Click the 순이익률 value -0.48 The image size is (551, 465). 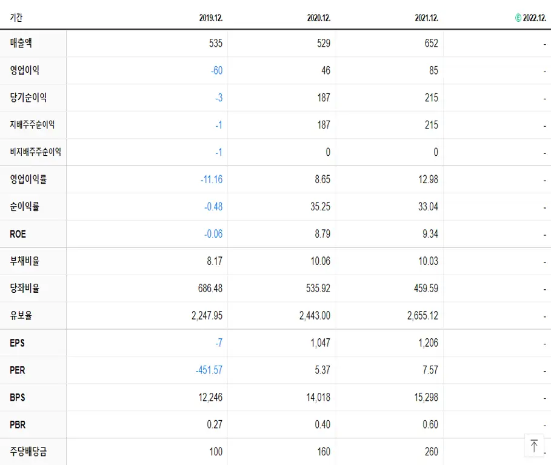coord(213,207)
